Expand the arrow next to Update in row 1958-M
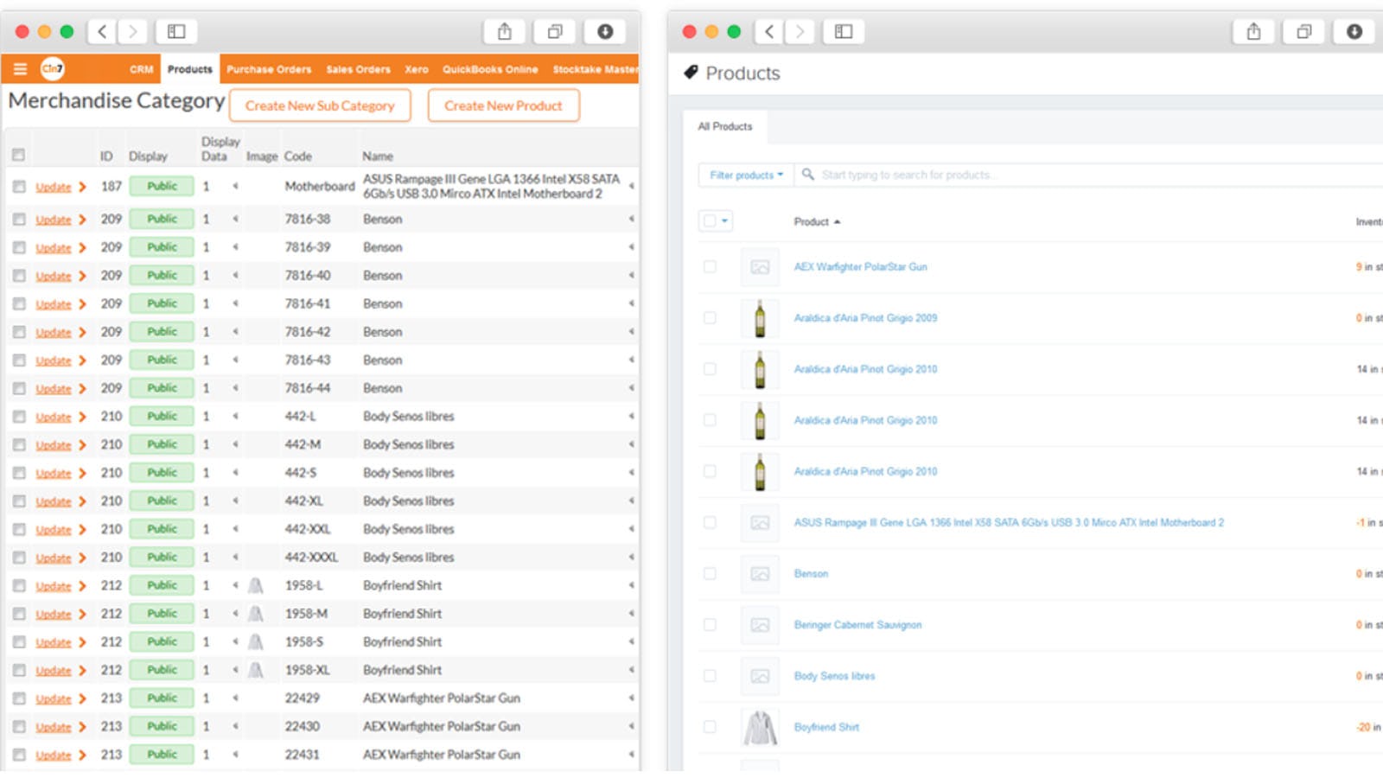This screenshot has width=1383, height=778. [x=82, y=615]
